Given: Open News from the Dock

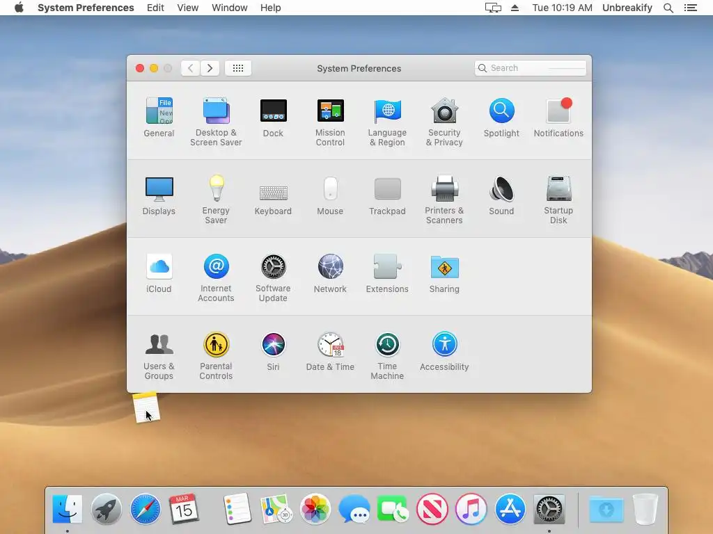Looking at the screenshot, I should (432, 509).
